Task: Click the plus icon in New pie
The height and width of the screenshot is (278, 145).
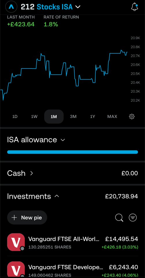Action: (14, 217)
